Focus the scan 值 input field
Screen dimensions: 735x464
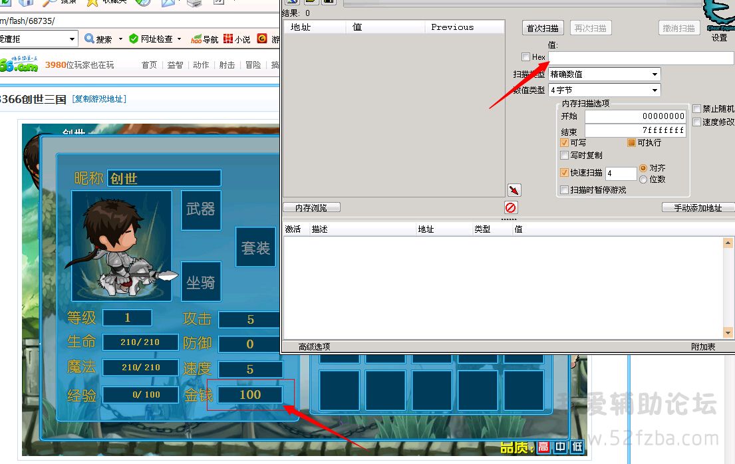coord(641,58)
